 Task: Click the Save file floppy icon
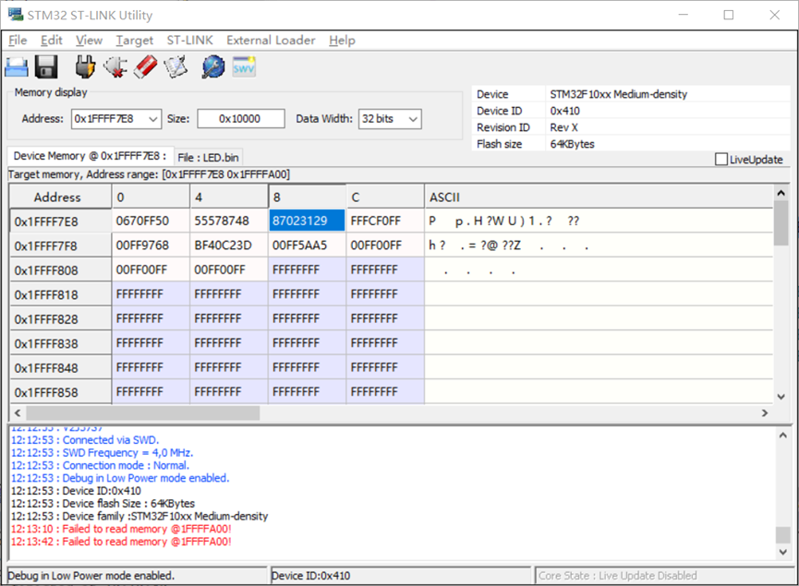click(x=46, y=67)
